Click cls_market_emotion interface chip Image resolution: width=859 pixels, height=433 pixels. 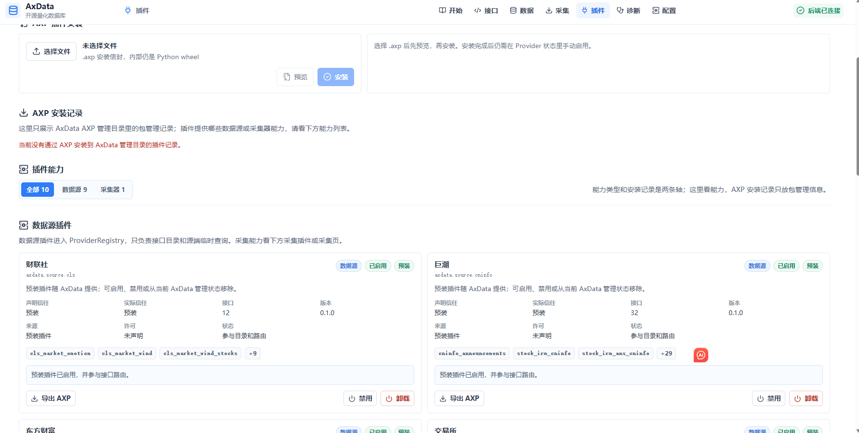click(x=60, y=354)
